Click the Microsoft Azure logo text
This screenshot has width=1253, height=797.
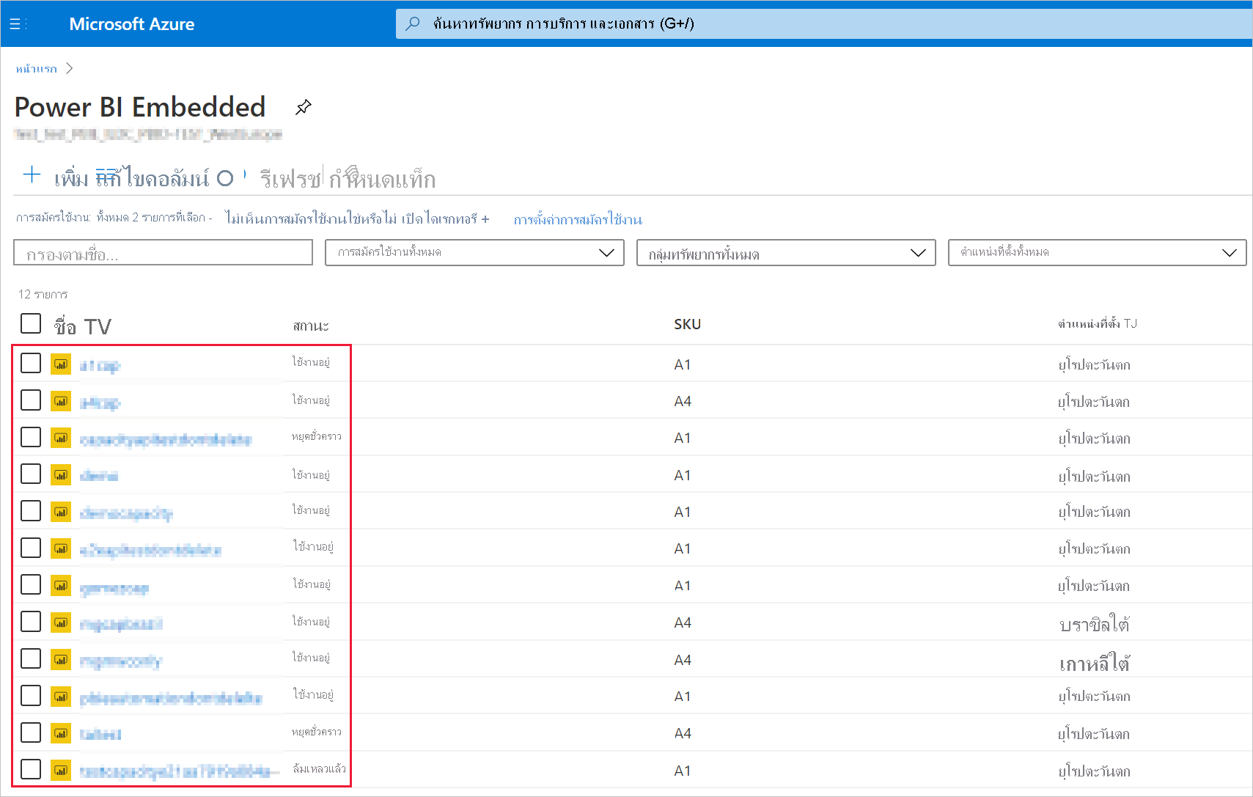pyautogui.click(x=132, y=24)
